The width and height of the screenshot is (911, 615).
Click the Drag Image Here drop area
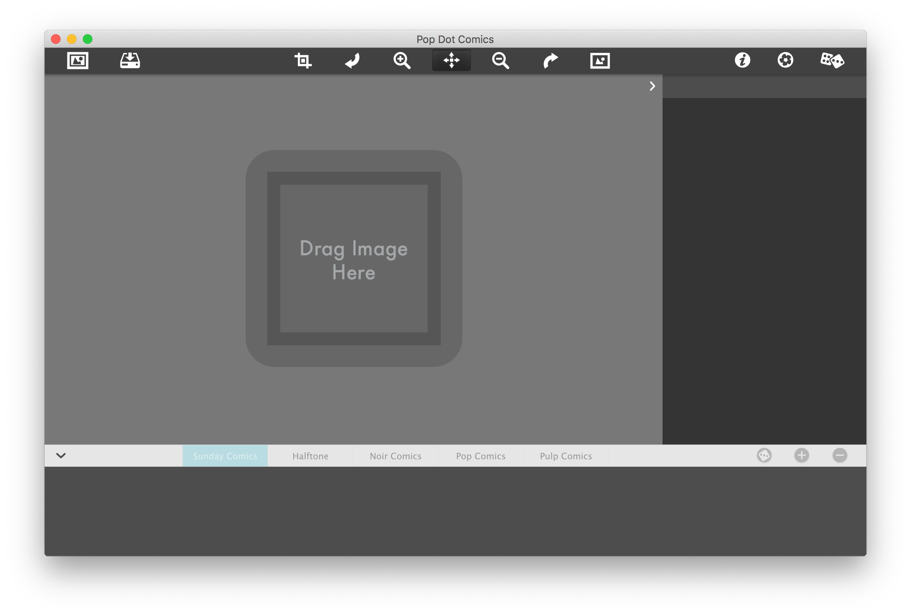(354, 259)
